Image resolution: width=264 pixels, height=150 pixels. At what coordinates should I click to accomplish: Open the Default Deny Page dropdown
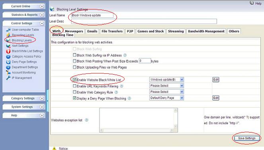(166, 98)
